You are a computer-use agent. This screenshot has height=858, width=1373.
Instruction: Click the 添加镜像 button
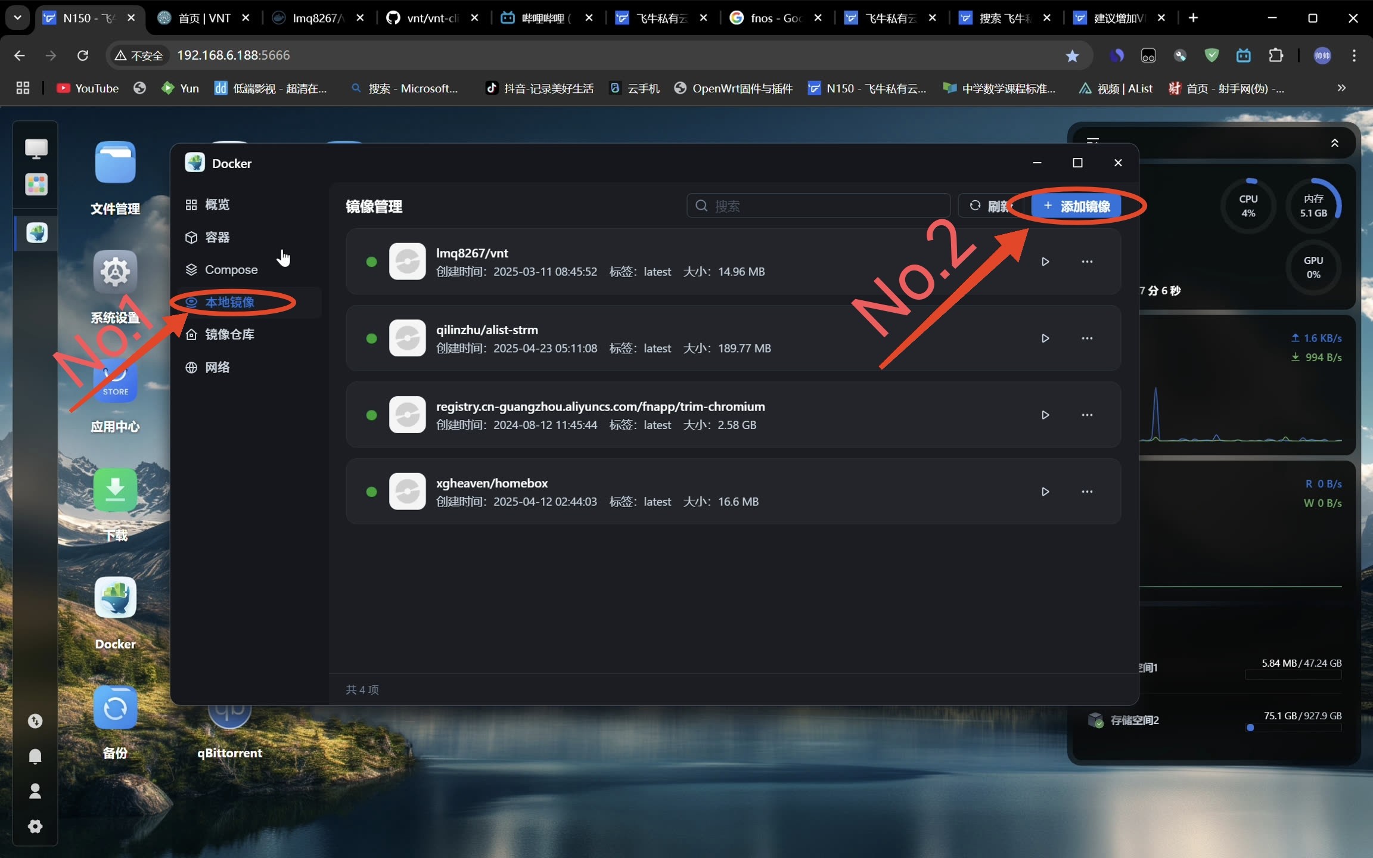[x=1076, y=206]
